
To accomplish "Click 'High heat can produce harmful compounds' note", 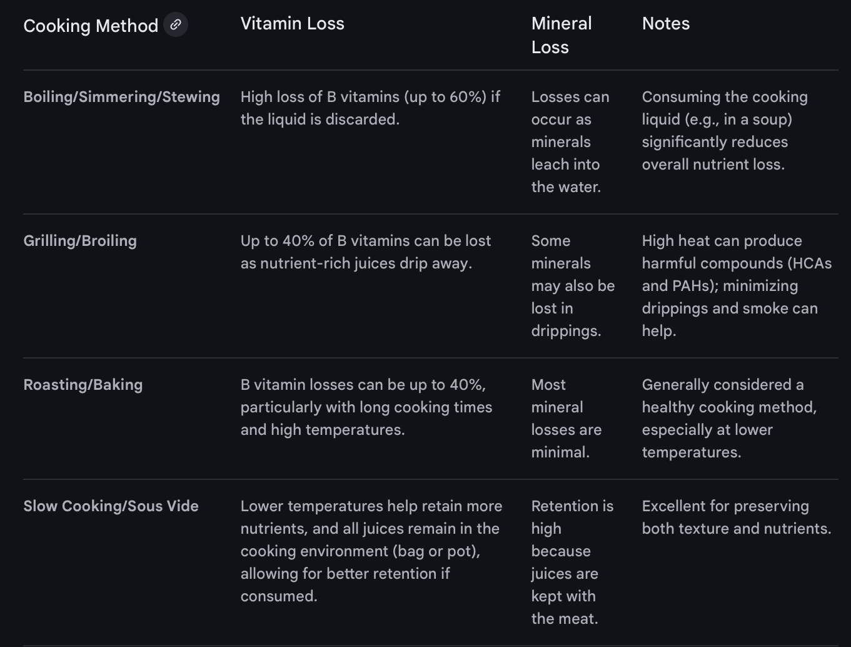I will pos(736,286).
